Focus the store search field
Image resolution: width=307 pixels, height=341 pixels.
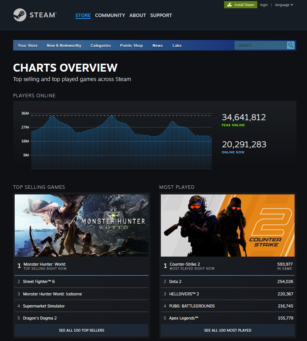point(261,45)
